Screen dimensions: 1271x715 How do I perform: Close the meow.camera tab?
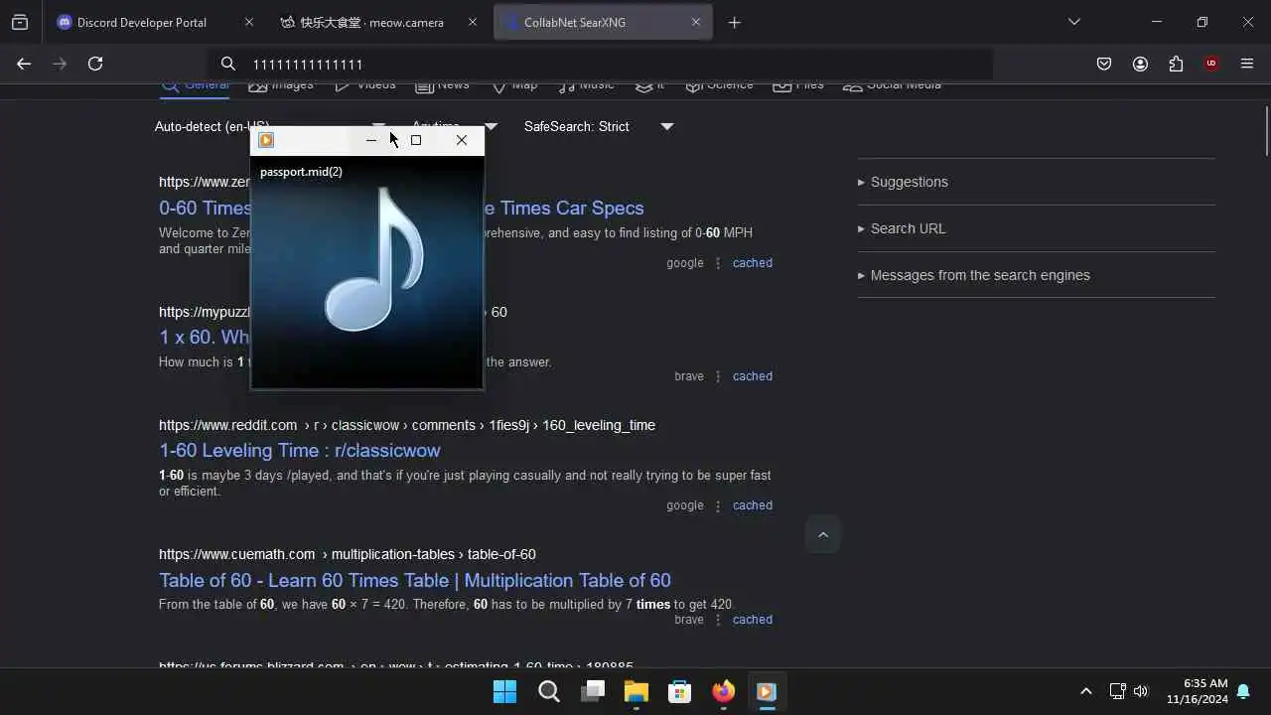(x=473, y=22)
